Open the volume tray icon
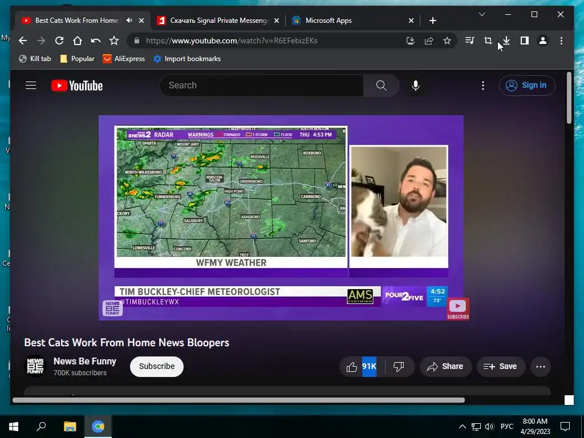 [x=489, y=427]
